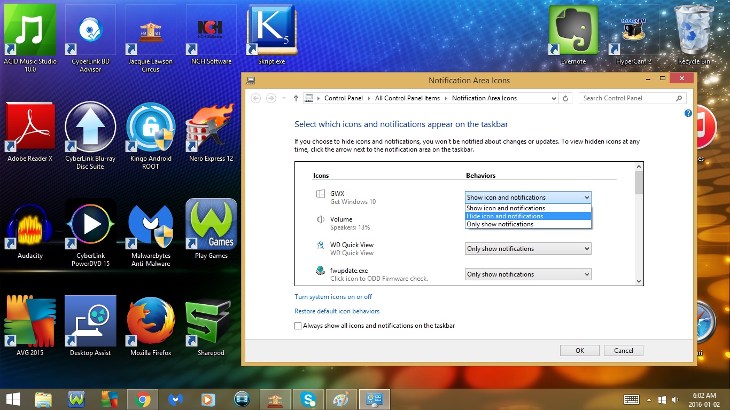Open AVG 2015 desktop icon

(x=30, y=326)
